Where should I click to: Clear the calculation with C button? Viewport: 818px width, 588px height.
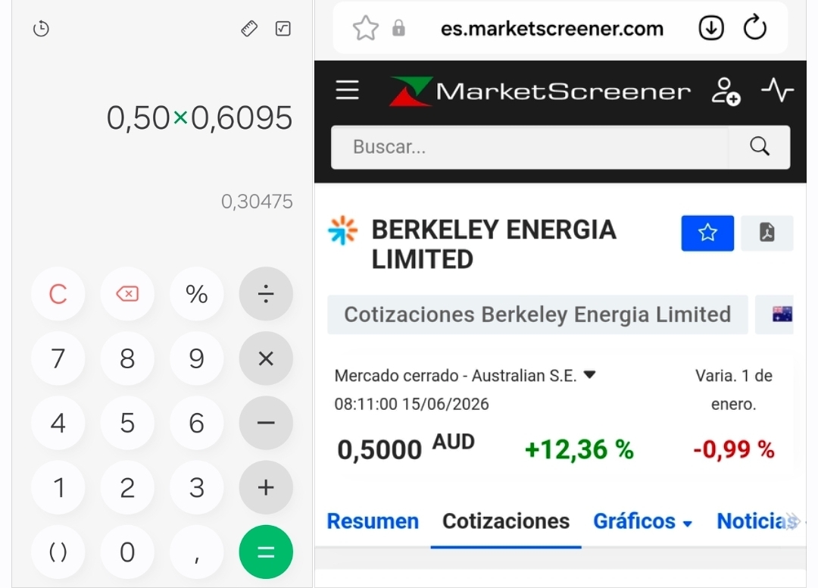coord(58,294)
